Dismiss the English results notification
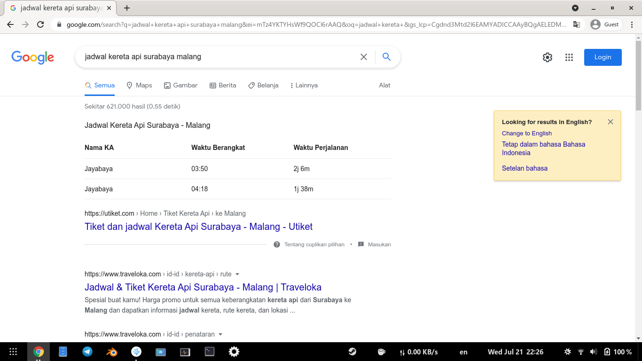 coord(610,122)
